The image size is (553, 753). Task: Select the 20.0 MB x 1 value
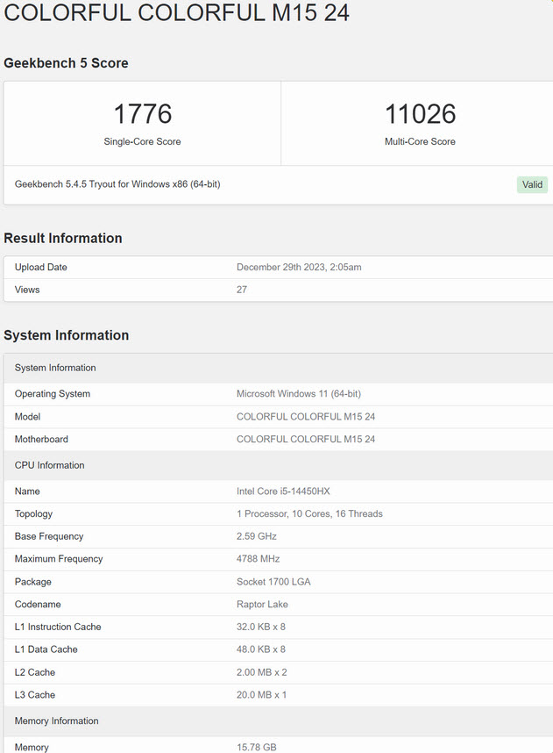(261, 695)
